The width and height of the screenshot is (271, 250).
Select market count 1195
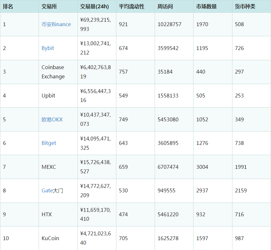tap(202, 48)
